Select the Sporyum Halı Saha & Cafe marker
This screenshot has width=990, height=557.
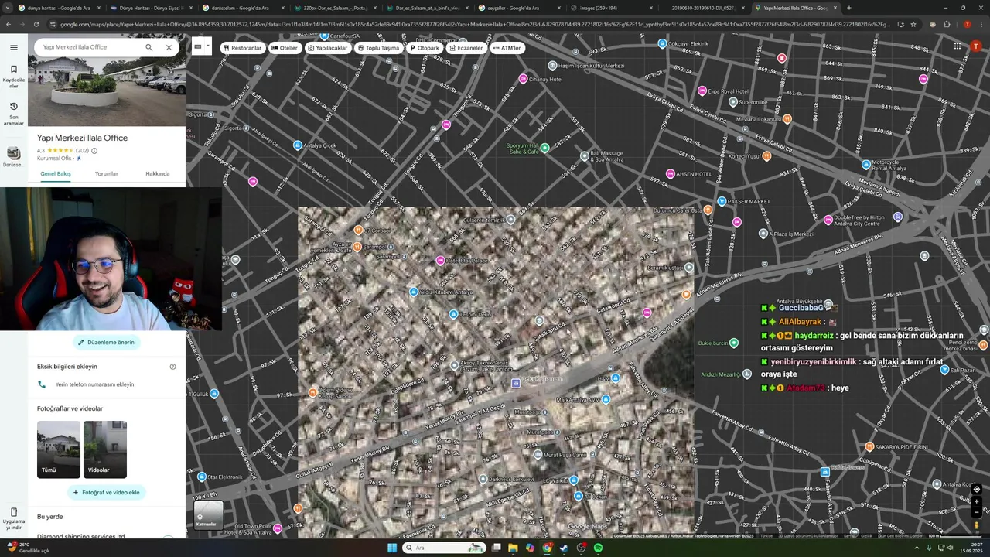pos(544,148)
